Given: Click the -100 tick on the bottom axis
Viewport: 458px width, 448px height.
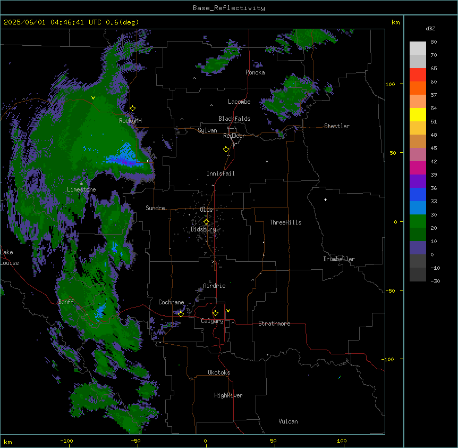Looking at the screenshot, I should coord(66,441).
